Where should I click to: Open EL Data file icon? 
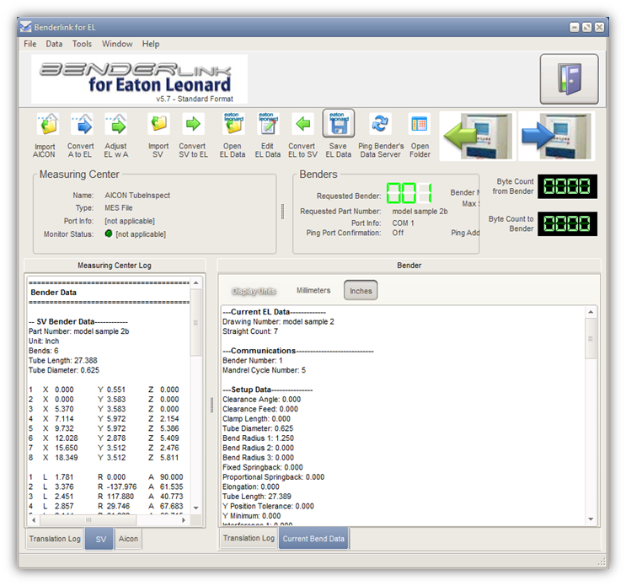tap(232, 126)
